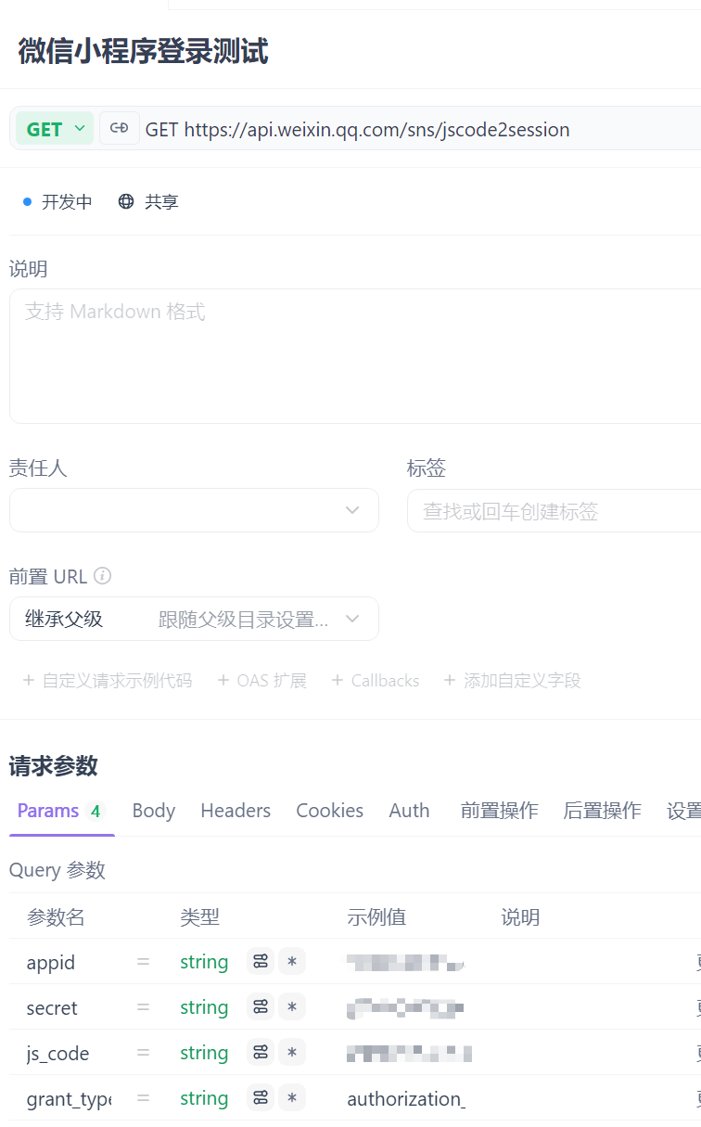Click the appid row equals sign

coord(143,962)
